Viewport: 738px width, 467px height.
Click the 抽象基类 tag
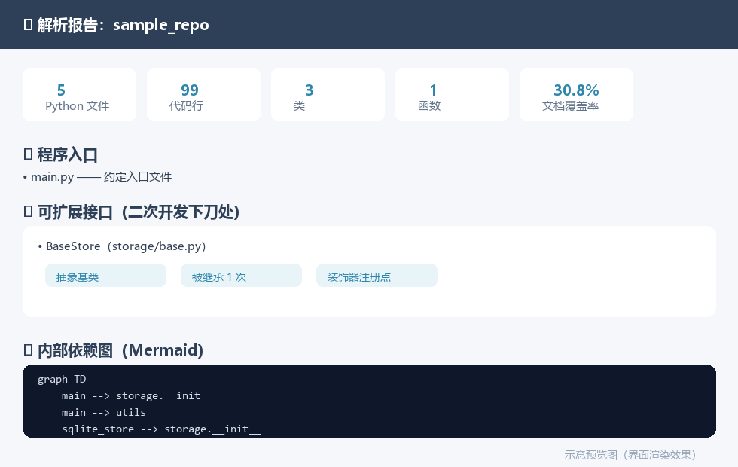tap(106, 276)
